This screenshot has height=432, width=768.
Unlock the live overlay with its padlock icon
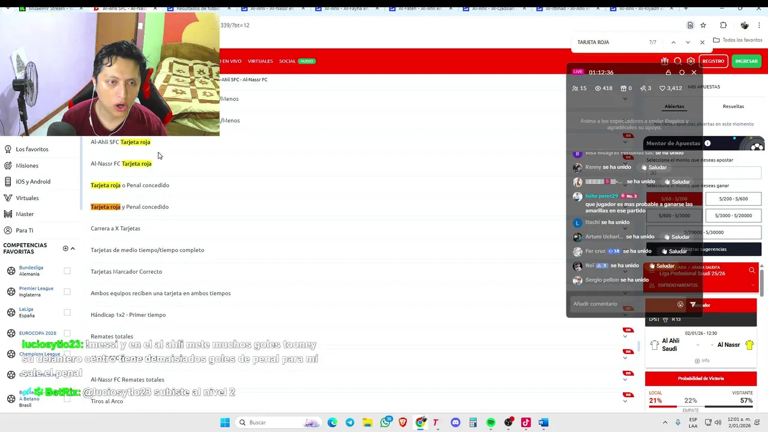(668, 73)
